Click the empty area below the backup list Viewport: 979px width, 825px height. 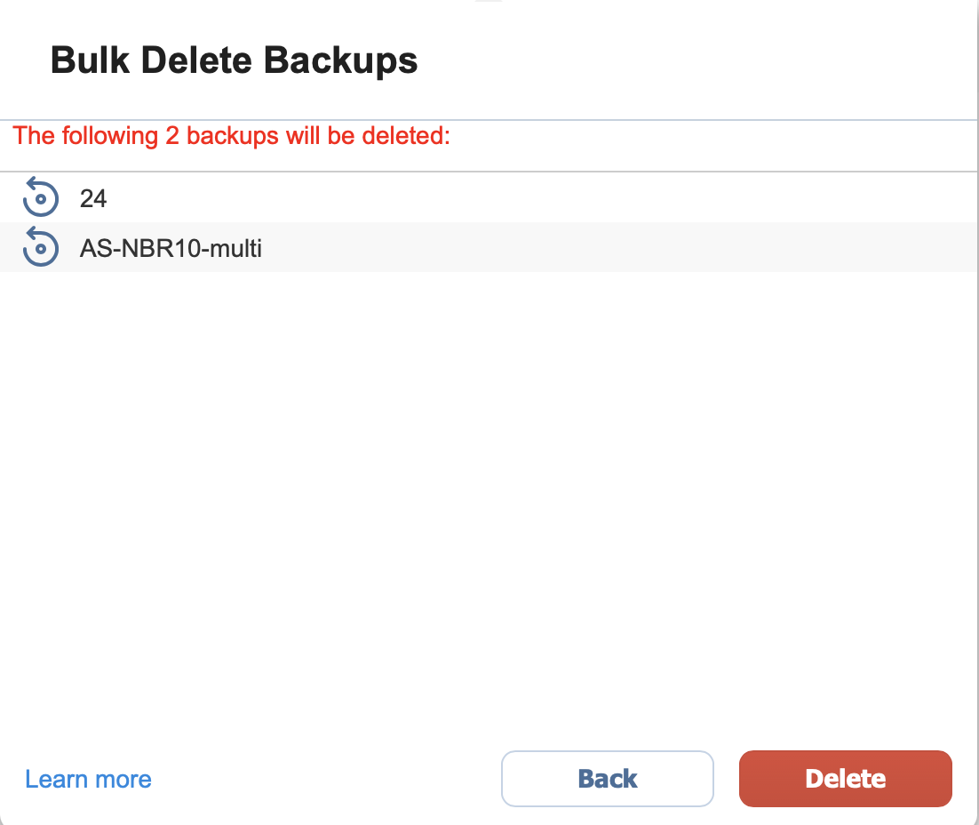489,500
